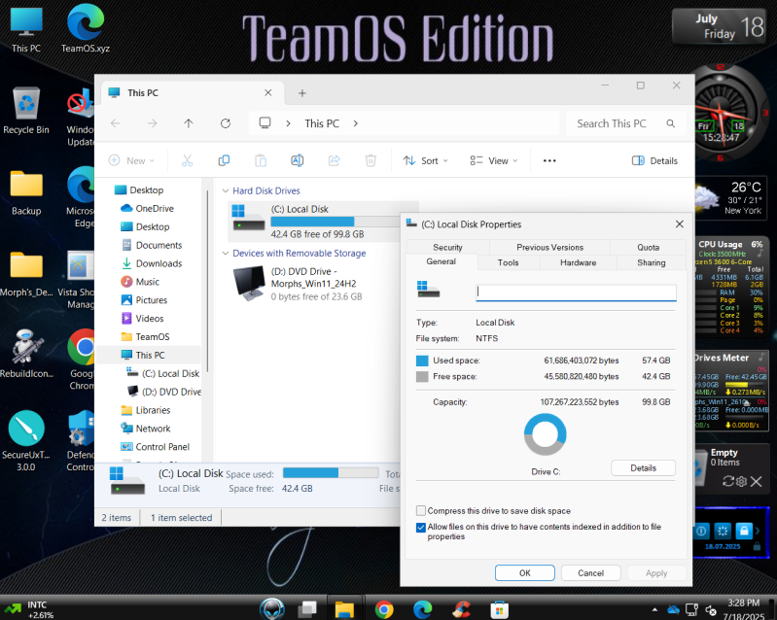The image size is (777, 620).
Task: Click OK in Local Disk Properties
Action: 525,573
